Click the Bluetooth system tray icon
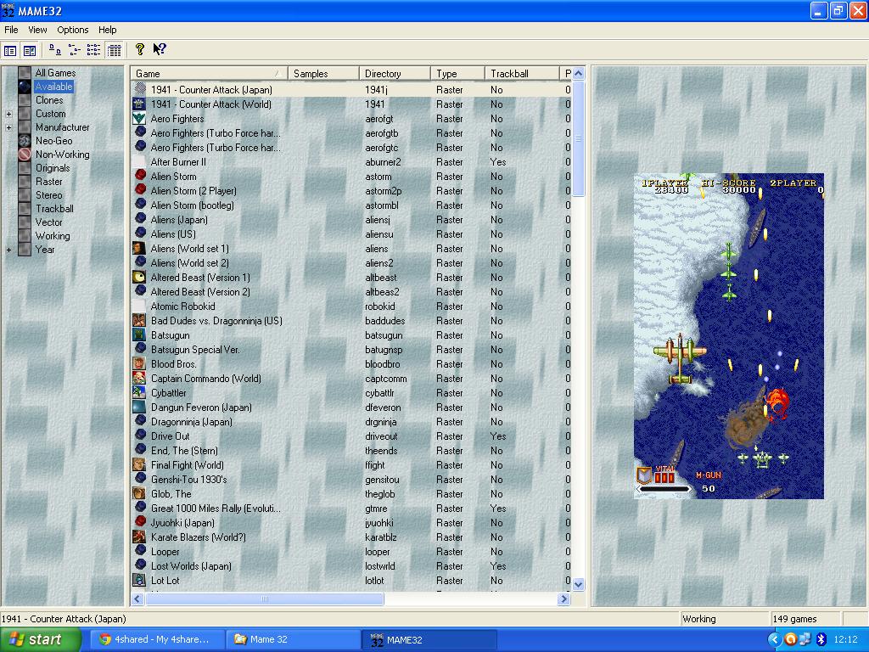 (821, 640)
